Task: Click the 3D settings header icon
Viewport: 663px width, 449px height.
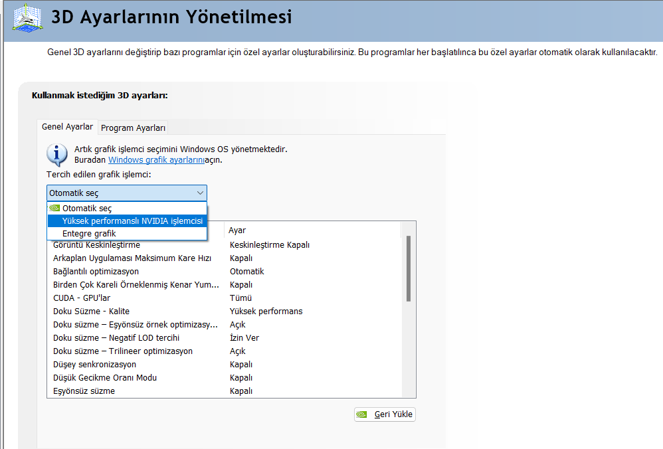Action: point(27,18)
